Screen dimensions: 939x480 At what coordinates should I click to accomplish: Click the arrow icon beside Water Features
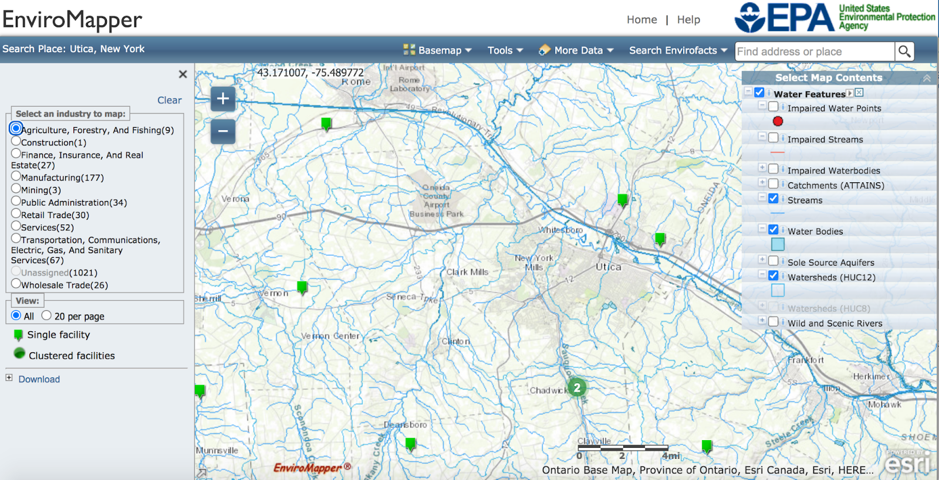pos(850,93)
